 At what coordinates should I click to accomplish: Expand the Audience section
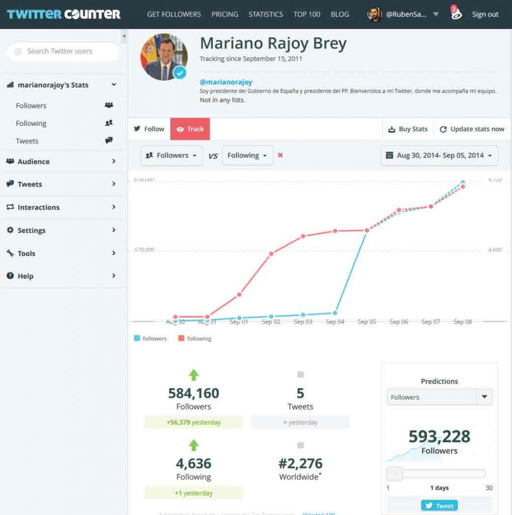pyautogui.click(x=114, y=161)
